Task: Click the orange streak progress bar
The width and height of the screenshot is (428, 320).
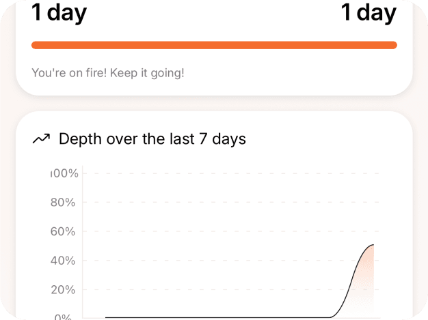Action: coord(214,45)
